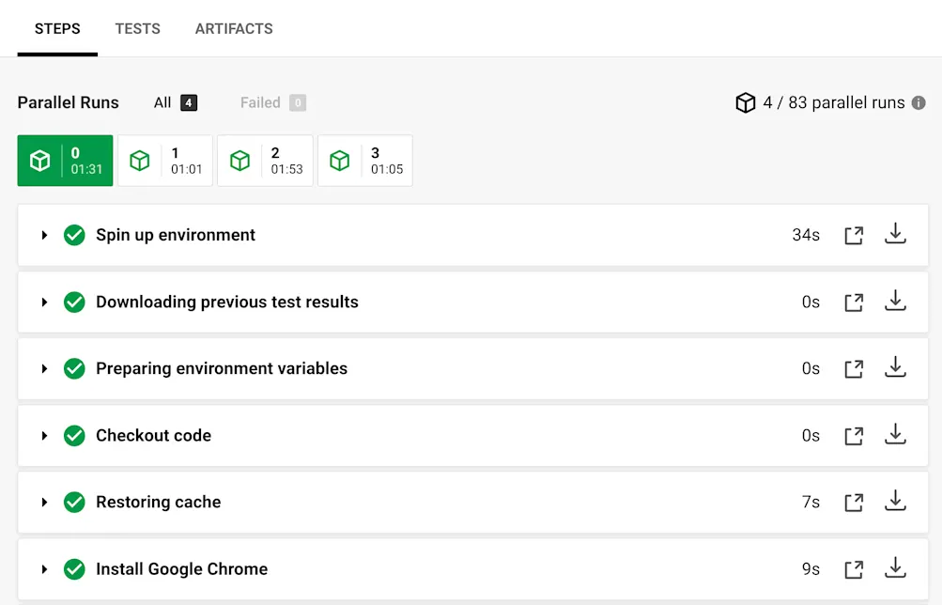Select parallel run 1
Image resolution: width=942 pixels, height=605 pixels.
click(164, 160)
